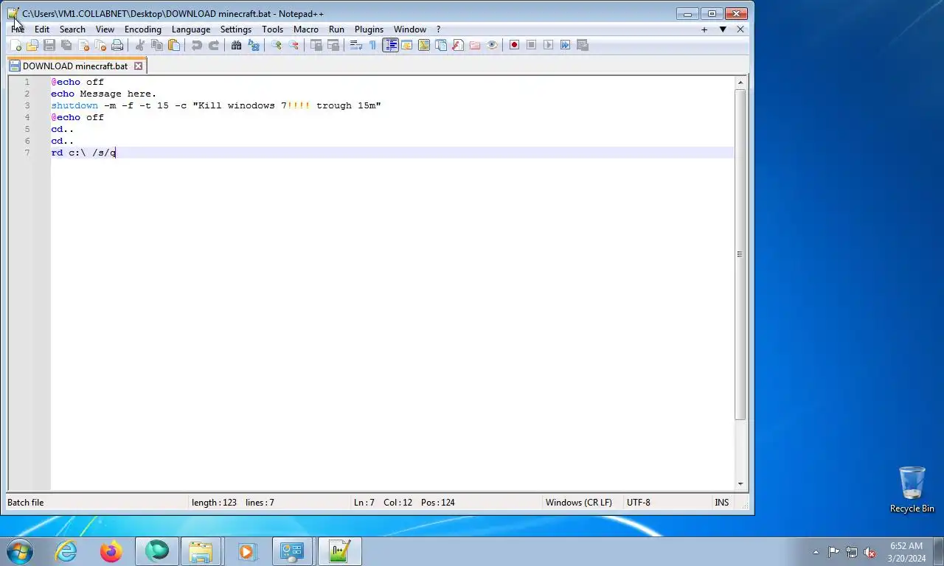
Task: Open the Settings menu
Action: [x=236, y=29]
